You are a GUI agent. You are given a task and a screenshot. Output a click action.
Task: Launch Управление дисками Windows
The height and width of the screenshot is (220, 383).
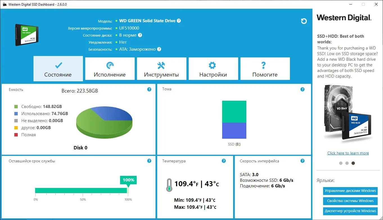pyautogui.click(x=350, y=191)
